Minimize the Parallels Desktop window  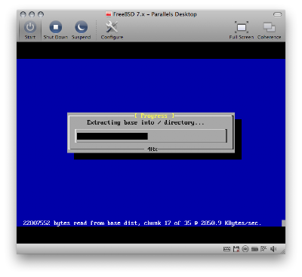pyautogui.click(x=32, y=14)
